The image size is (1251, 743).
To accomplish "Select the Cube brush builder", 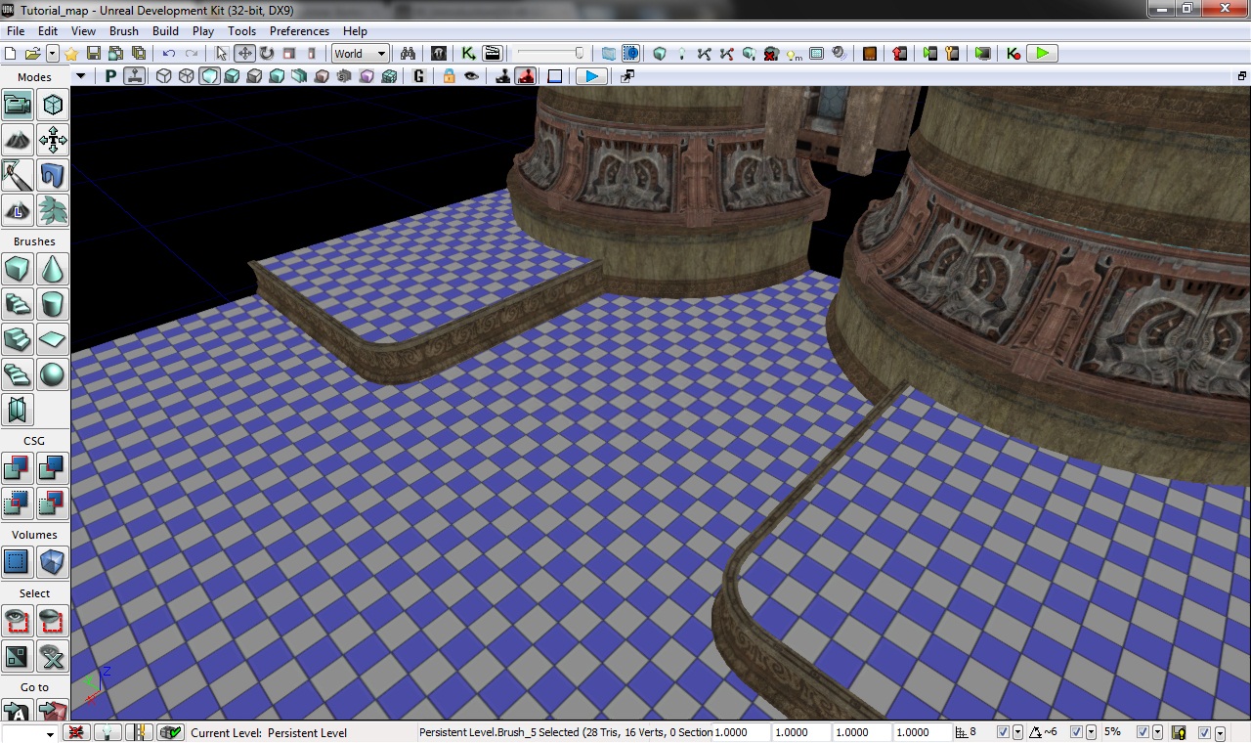I will click(18, 268).
